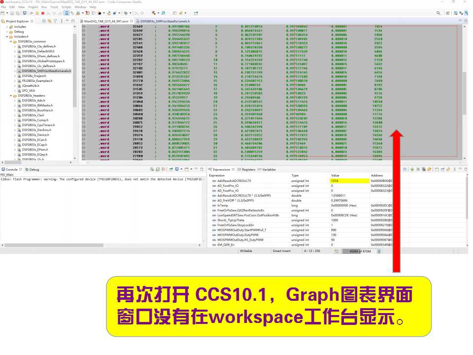Click Collapse All in Project Explorer
Image resolution: width=473 pixels, height=355 pixels.
point(44,21)
